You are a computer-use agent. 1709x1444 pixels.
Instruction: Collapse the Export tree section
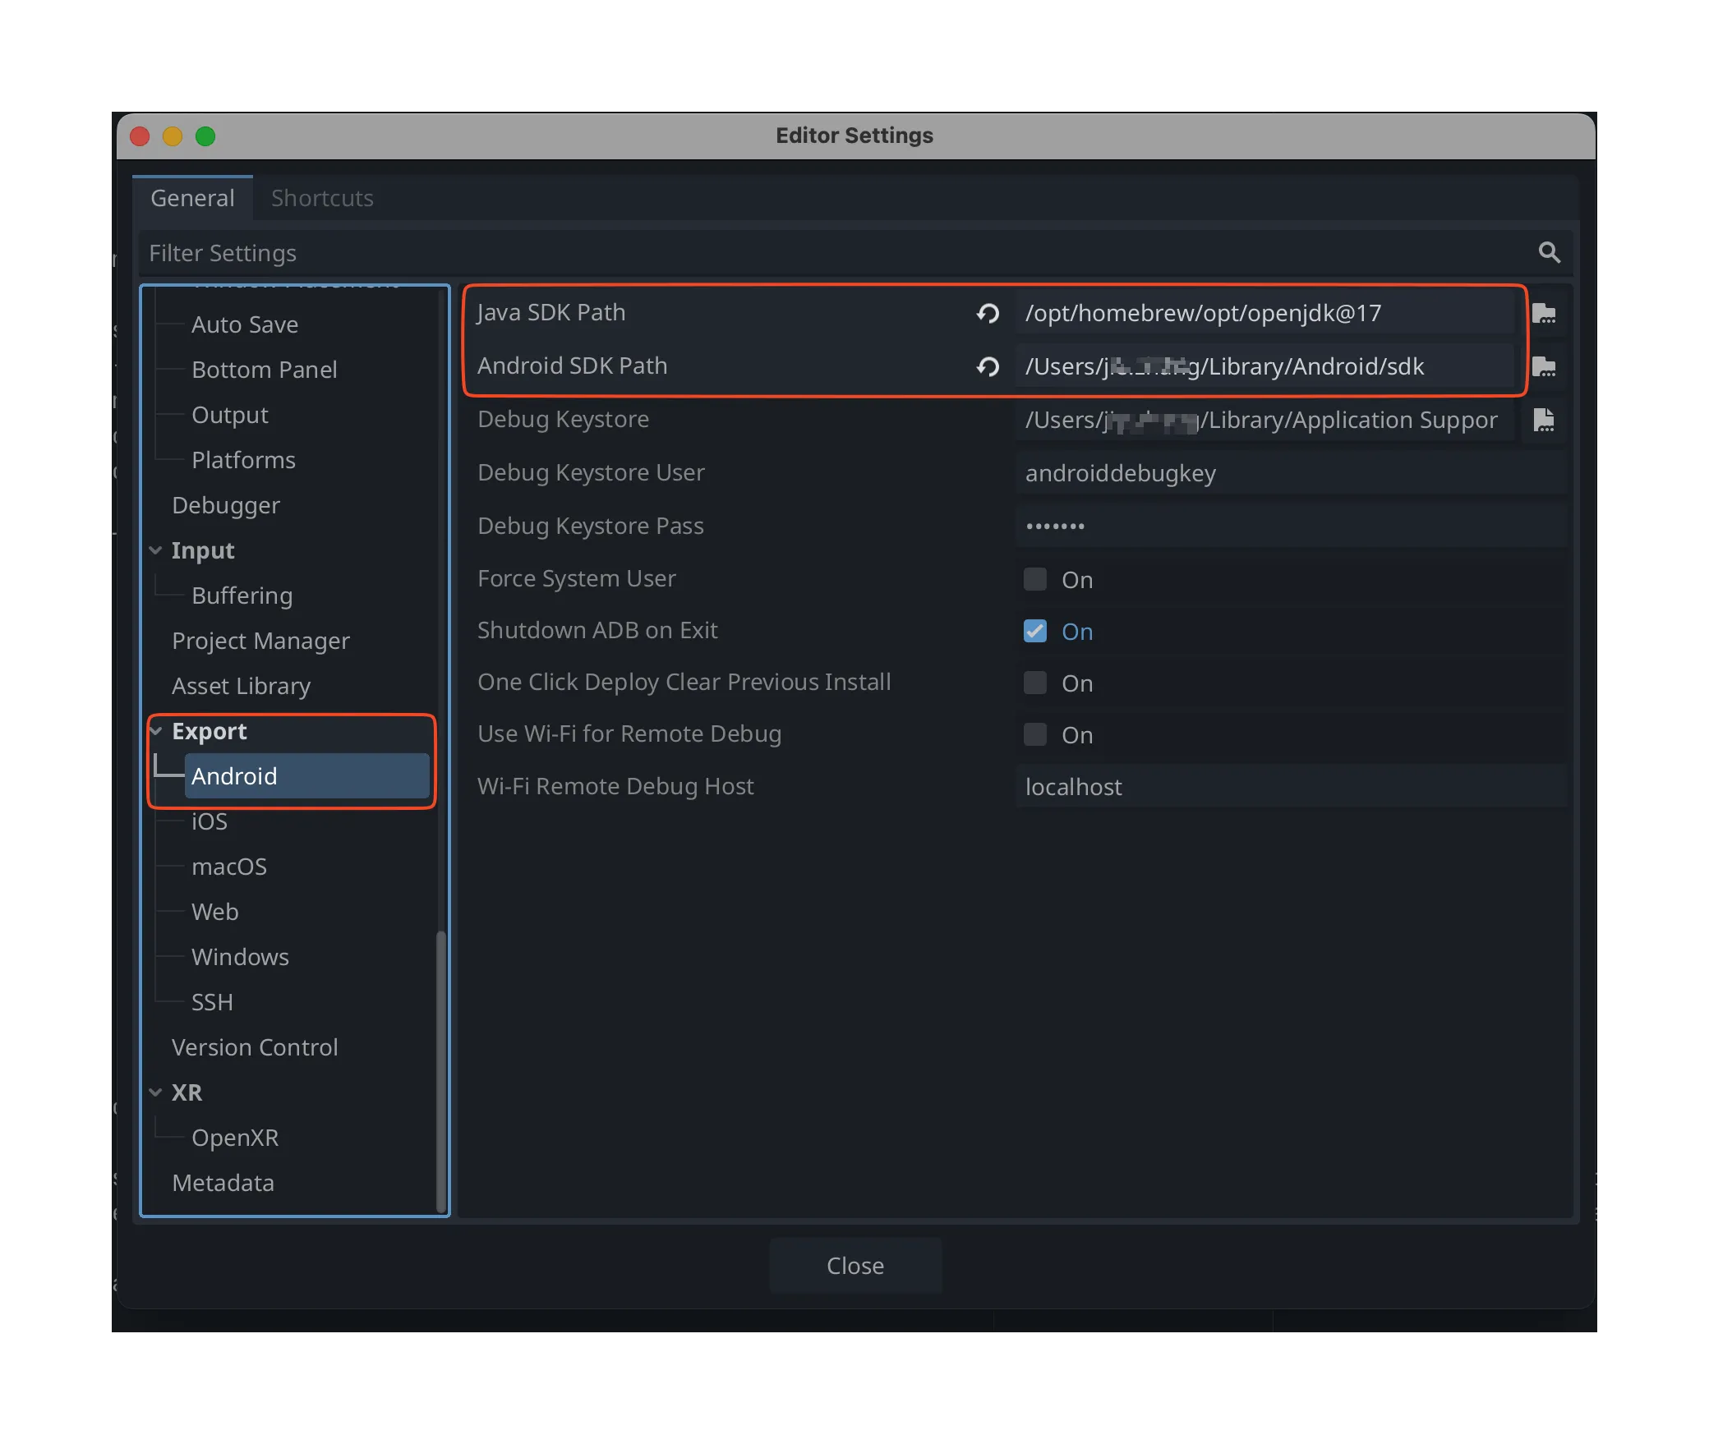point(156,731)
